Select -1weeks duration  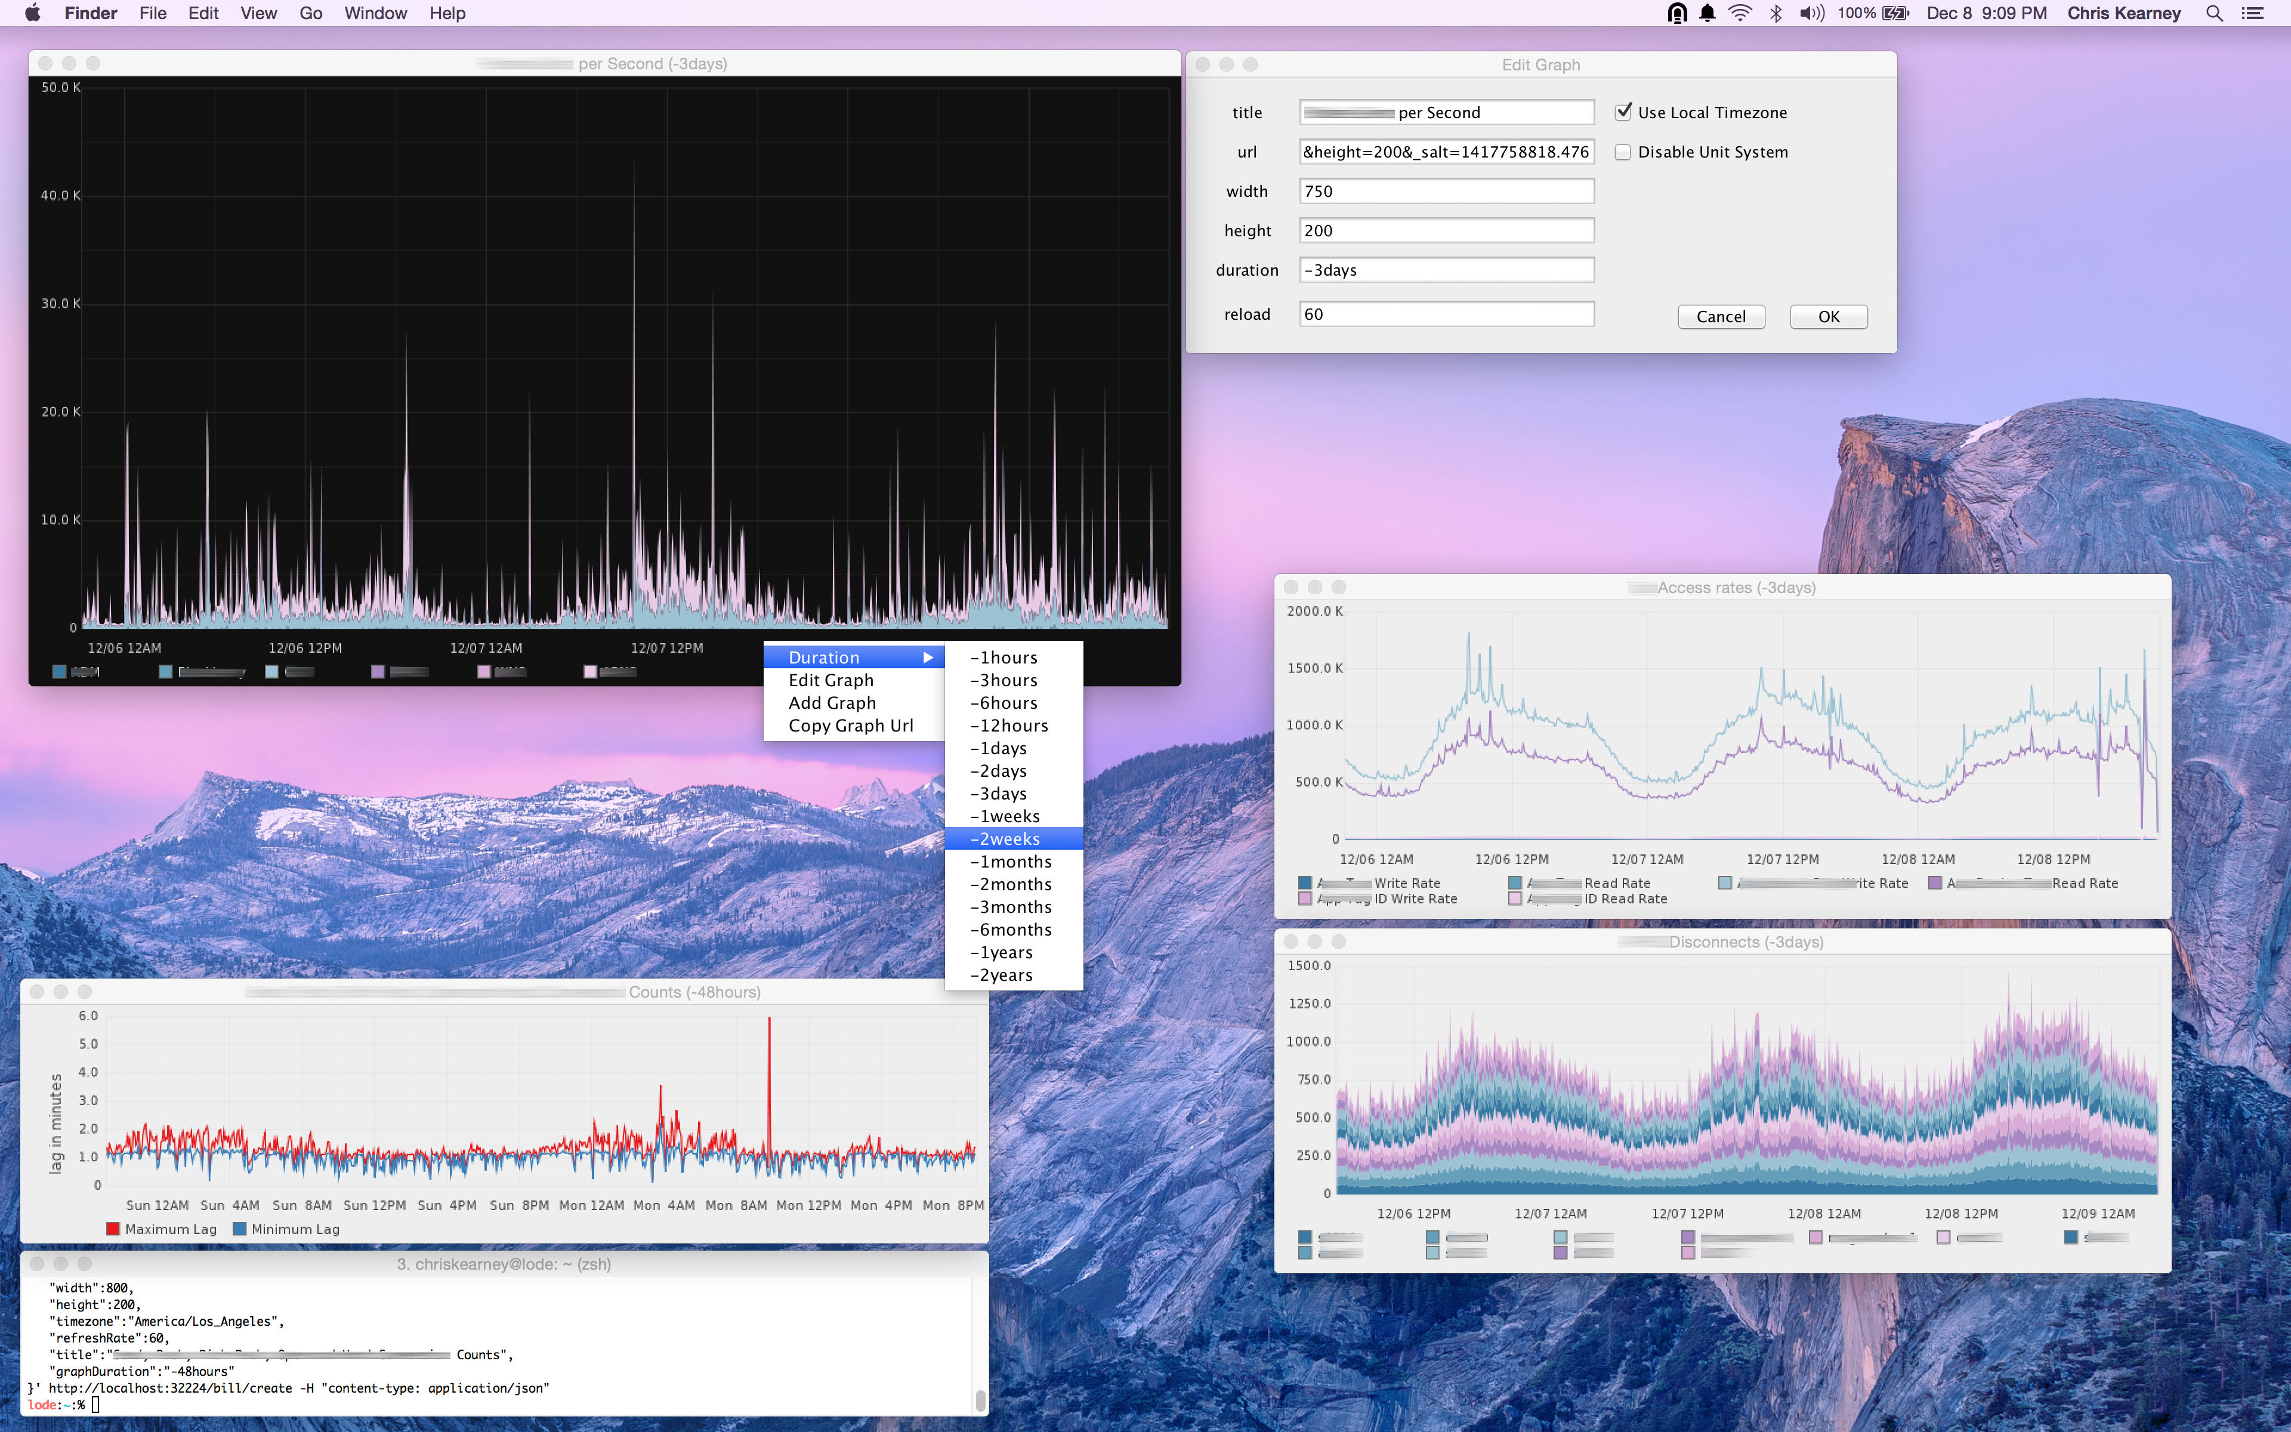1014,816
